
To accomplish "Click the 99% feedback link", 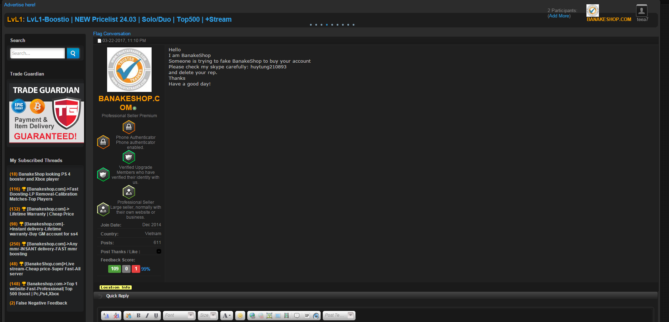I will pyautogui.click(x=146, y=269).
